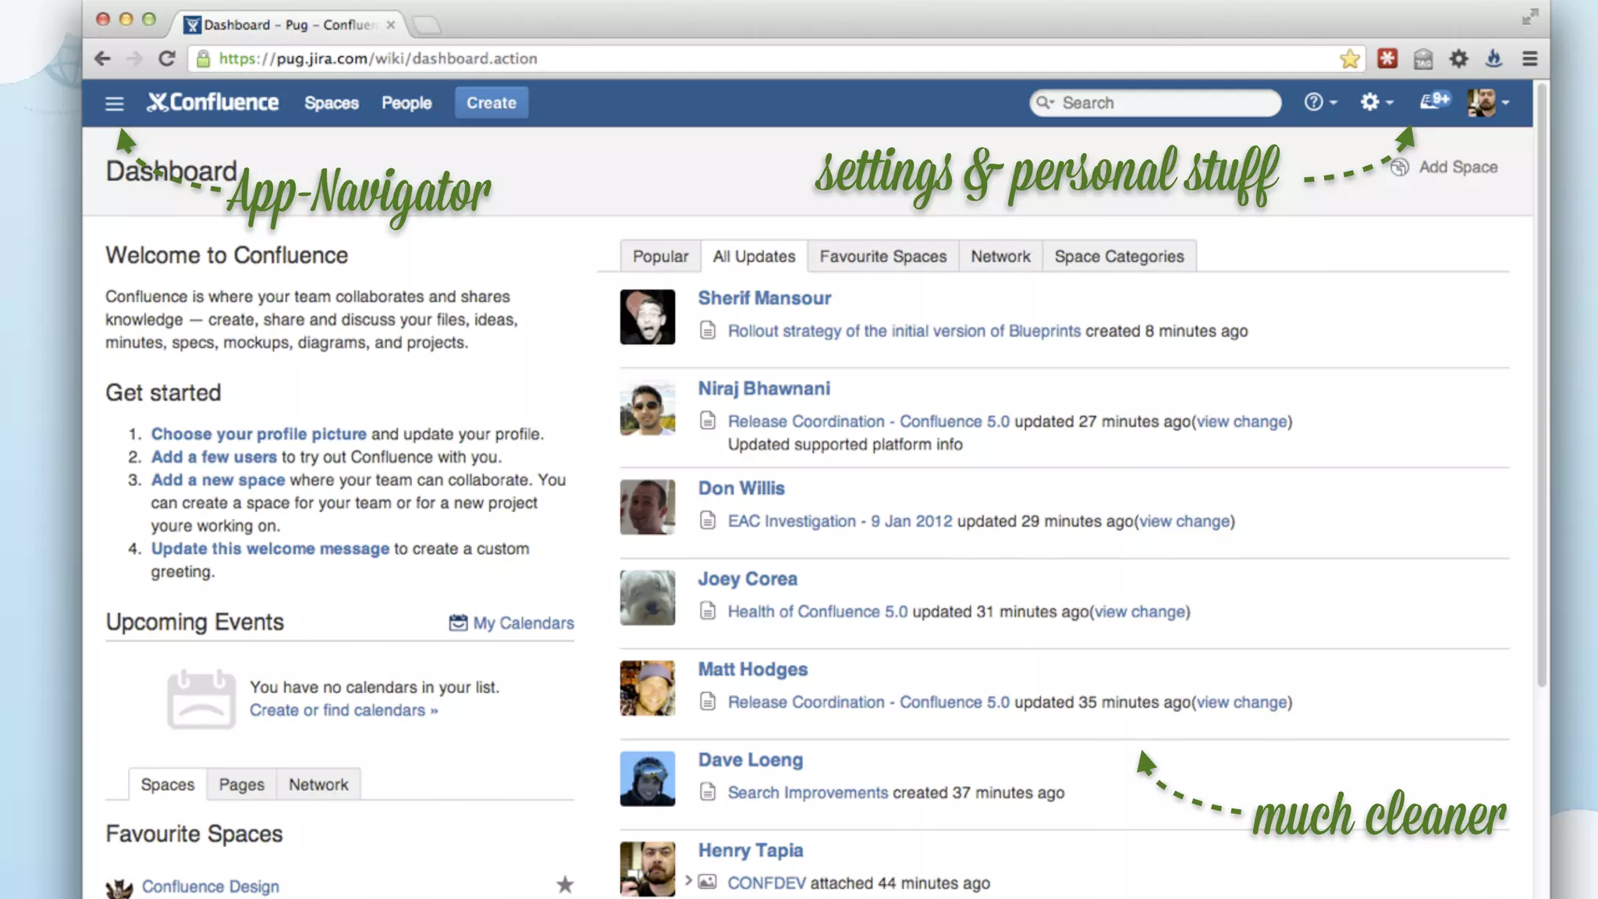The image size is (1598, 899).
Task: Click the Confluence logo
Action: click(x=212, y=102)
